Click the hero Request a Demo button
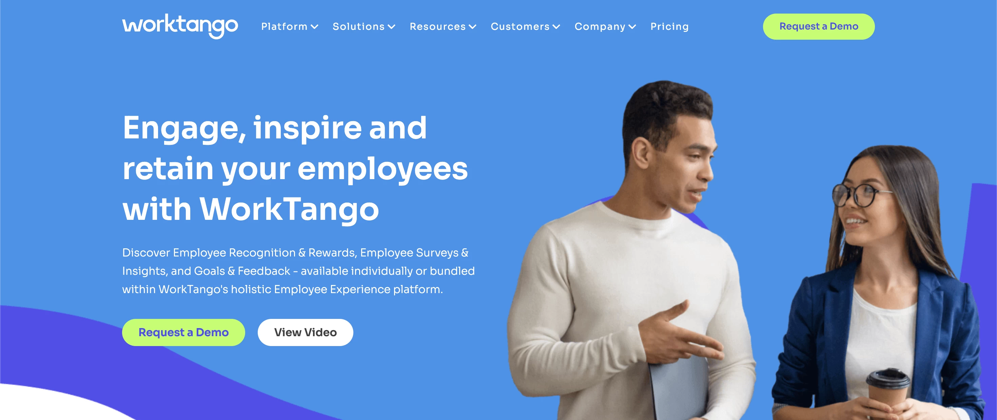This screenshot has width=997, height=420. coord(184,331)
